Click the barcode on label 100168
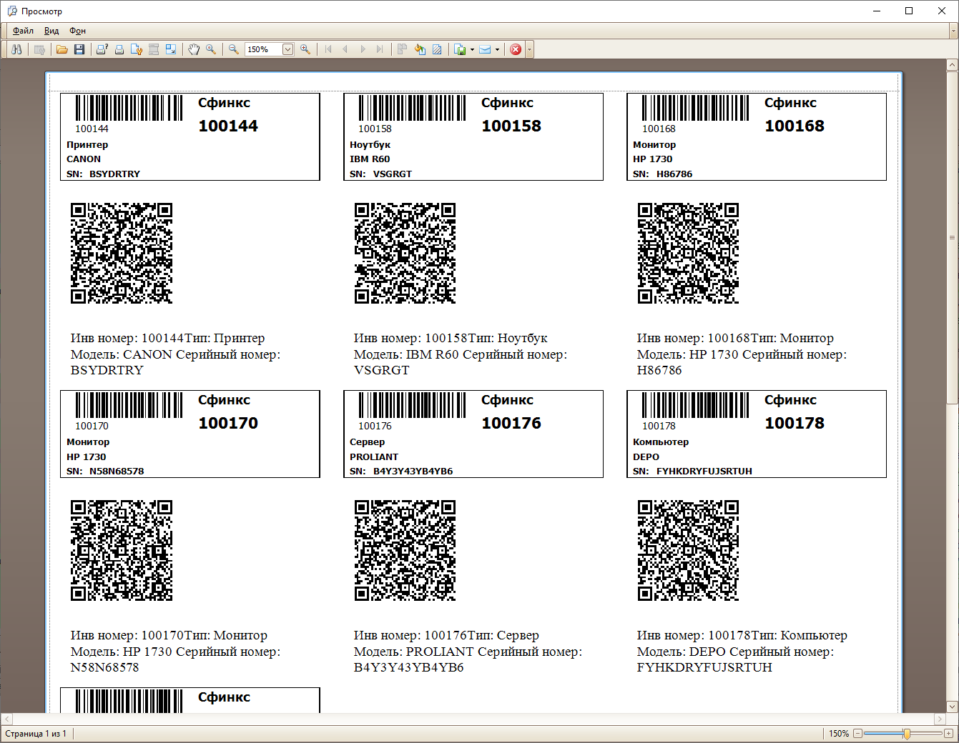Image resolution: width=959 pixels, height=743 pixels. 695,108
